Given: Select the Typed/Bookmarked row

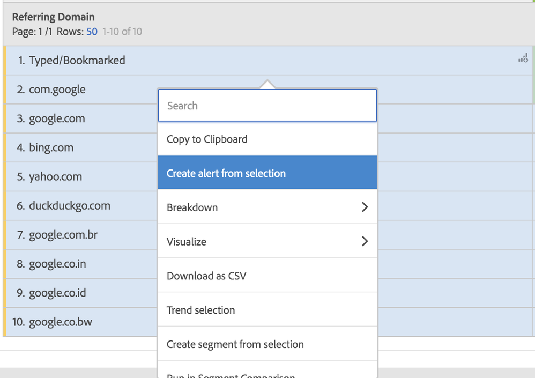Looking at the screenshot, I should 77,61.
